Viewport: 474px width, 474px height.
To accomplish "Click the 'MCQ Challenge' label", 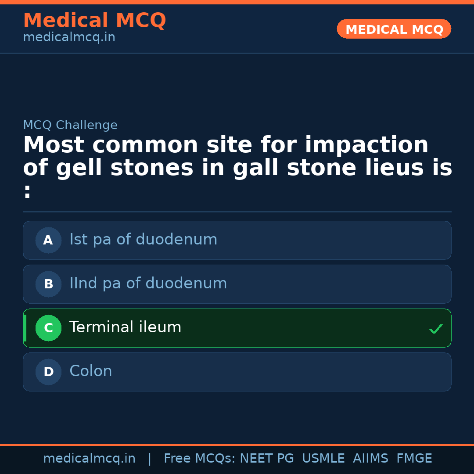I will (x=70, y=125).
